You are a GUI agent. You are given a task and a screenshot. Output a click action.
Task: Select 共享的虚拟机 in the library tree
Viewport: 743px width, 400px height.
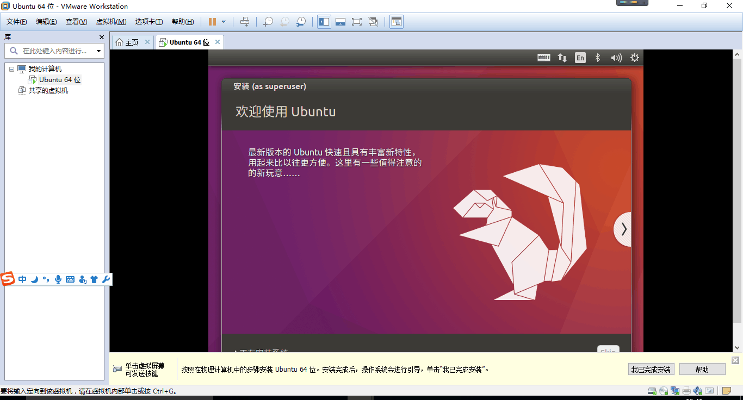point(48,91)
